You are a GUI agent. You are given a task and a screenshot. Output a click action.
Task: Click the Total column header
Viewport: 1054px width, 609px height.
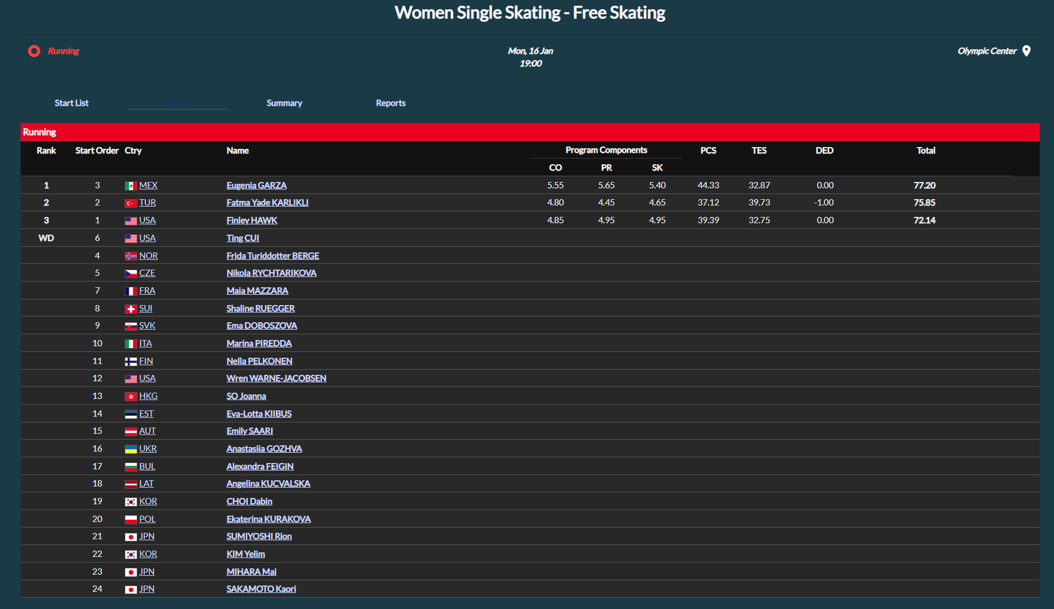pos(925,151)
